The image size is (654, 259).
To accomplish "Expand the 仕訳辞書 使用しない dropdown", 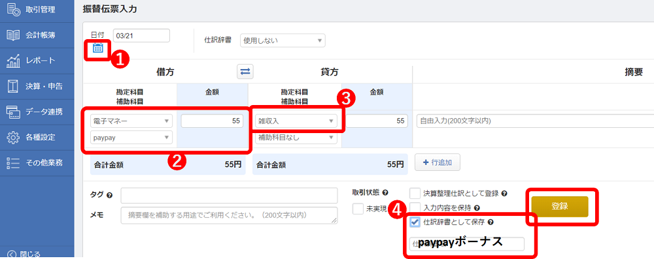I will [x=283, y=40].
